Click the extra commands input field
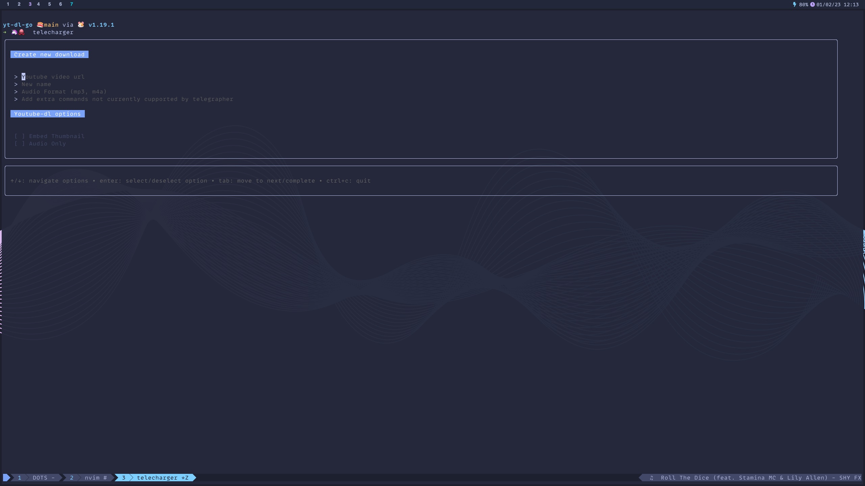865x486 pixels. click(127, 99)
